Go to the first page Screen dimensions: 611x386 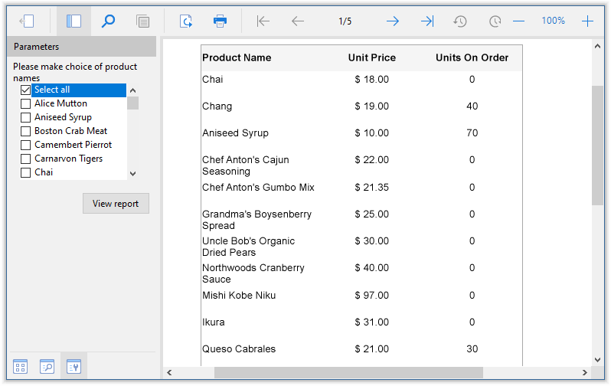(x=263, y=21)
